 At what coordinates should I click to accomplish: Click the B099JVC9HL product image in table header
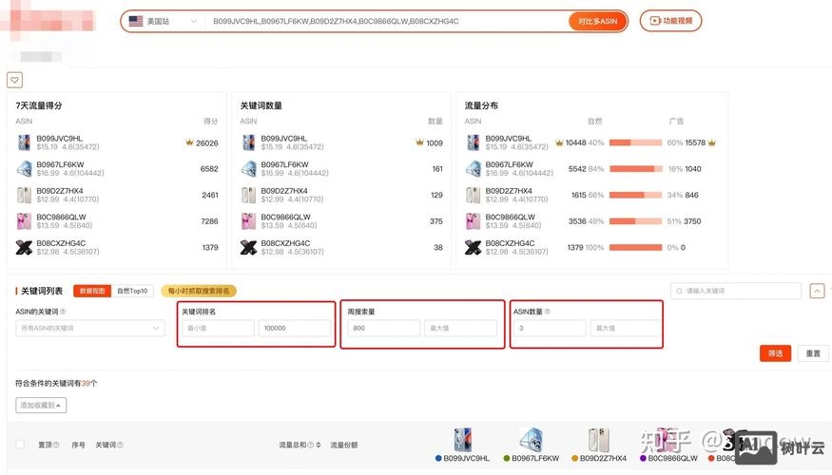click(x=463, y=440)
